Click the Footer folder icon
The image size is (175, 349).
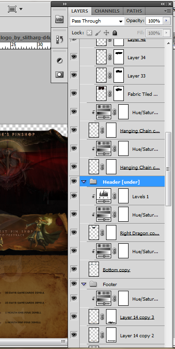click(x=93, y=284)
